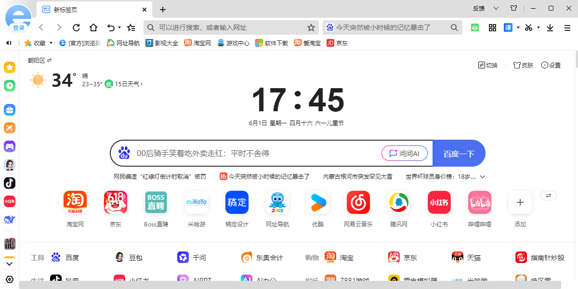Go to home page icon
This screenshot has width=578, height=289.
(x=93, y=27)
